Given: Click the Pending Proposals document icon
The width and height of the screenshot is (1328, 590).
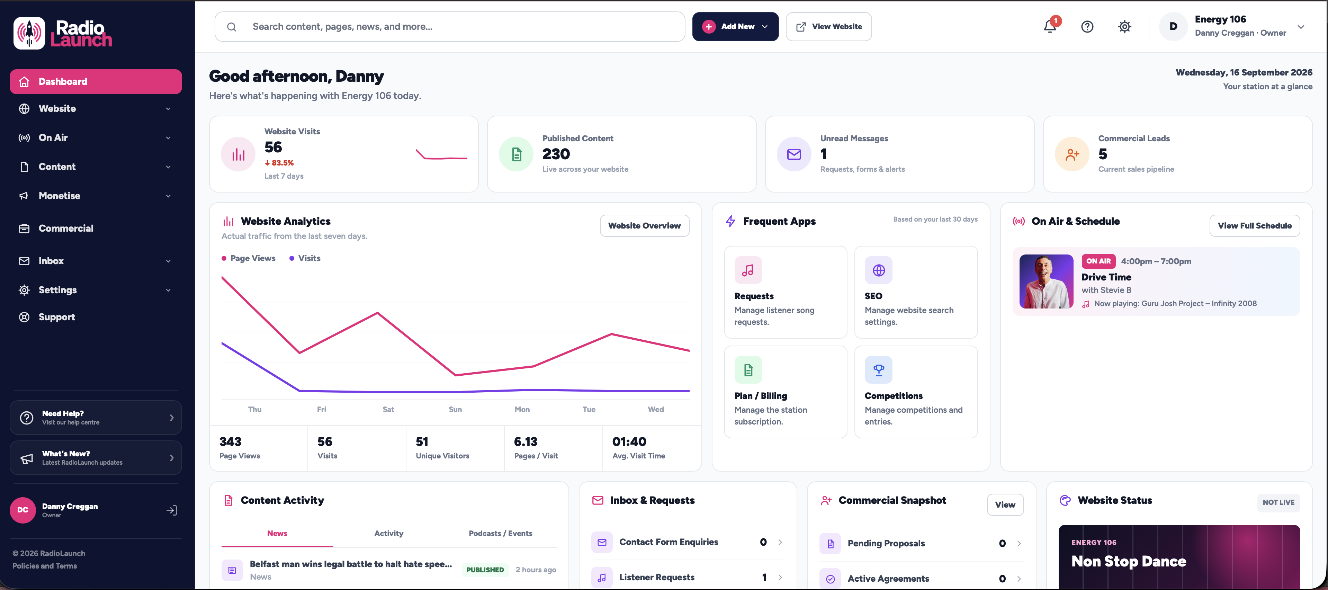Looking at the screenshot, I should tap(830, 544).
